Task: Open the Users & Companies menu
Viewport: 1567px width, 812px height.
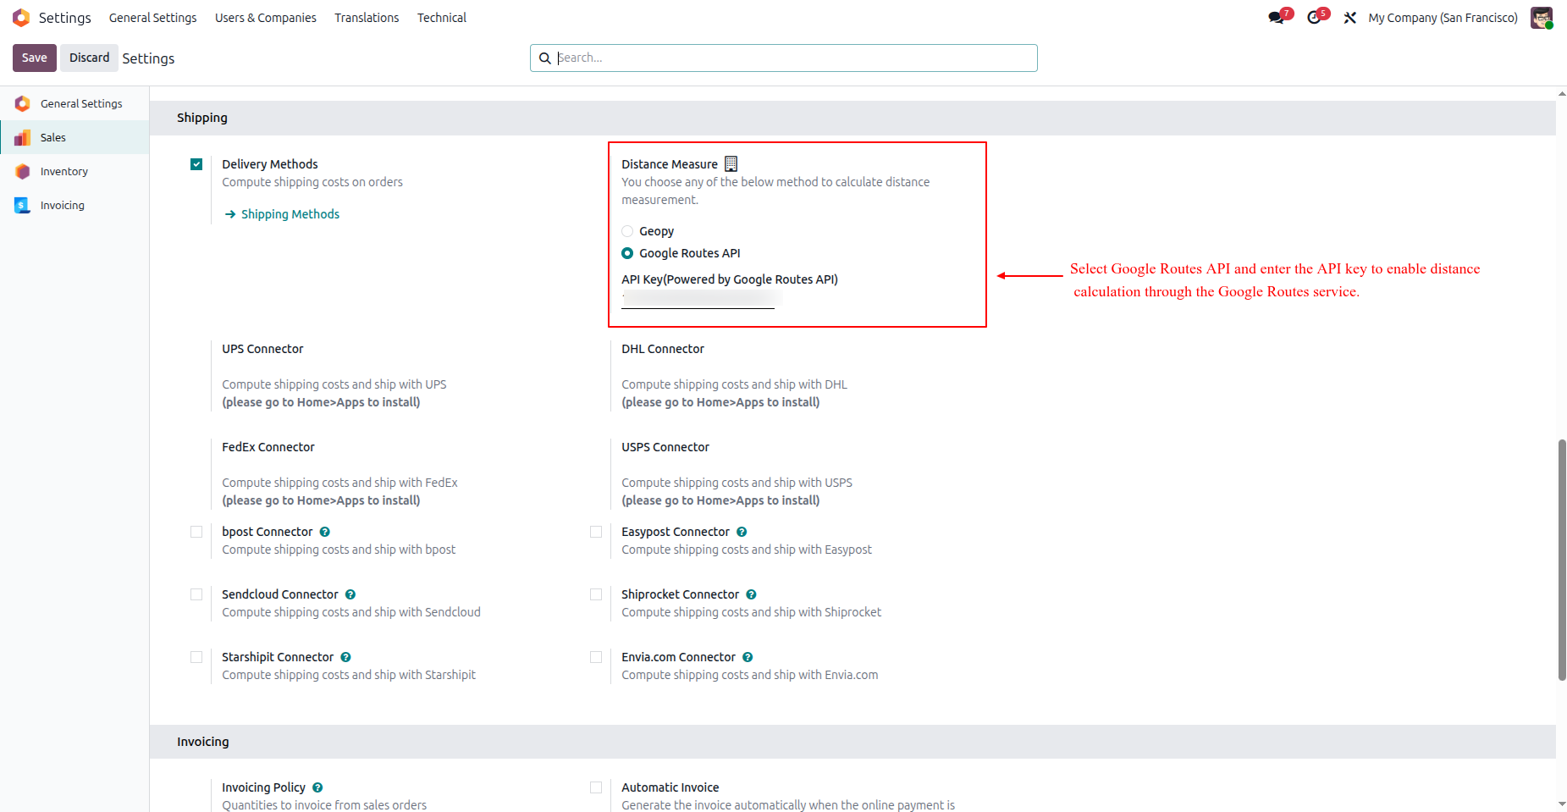Action: pos(266,18)
